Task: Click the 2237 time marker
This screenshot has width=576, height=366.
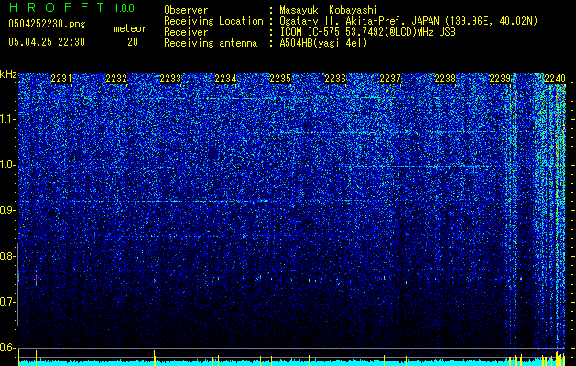Action: (390, 79)
